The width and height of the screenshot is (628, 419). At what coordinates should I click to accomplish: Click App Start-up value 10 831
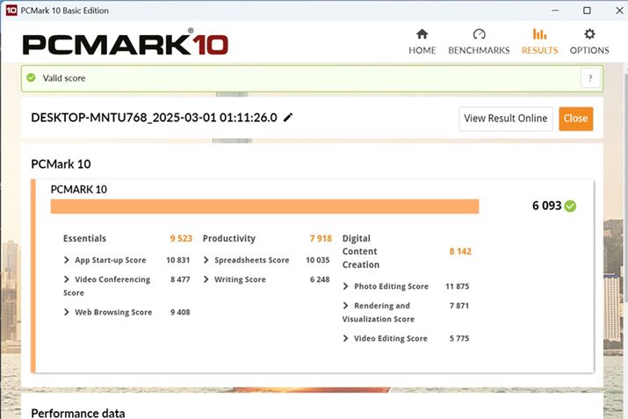pyautogui.click(x=177, y=260)
